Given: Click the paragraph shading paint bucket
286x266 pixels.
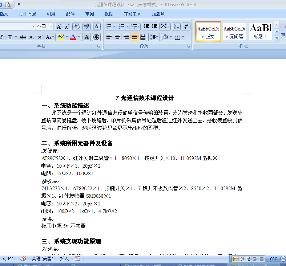Looking at the screenshot, I should click(x=165, y=37).
